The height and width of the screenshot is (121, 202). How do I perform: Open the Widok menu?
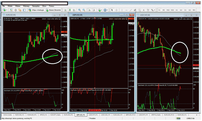[10, 6]
